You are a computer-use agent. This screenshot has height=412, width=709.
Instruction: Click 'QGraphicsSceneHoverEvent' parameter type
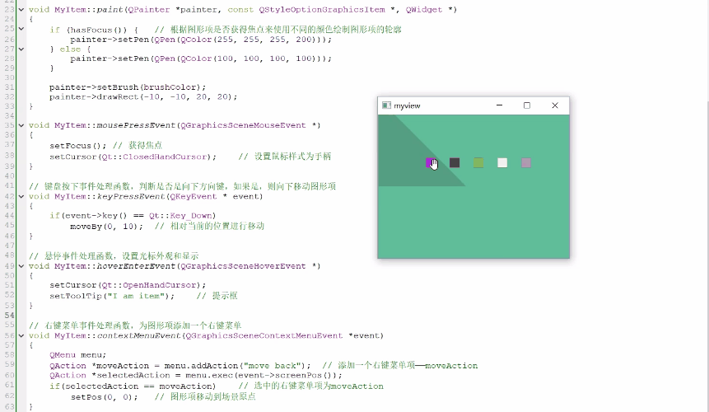tap(243, 266)
